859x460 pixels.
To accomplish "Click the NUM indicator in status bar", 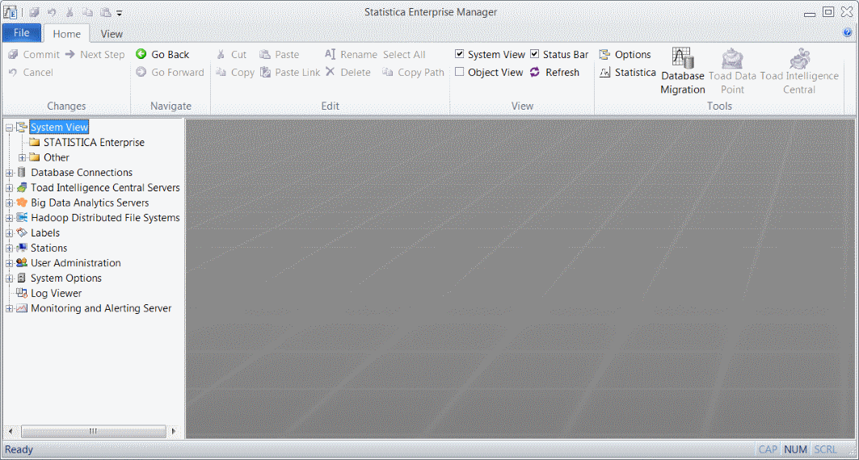I will (795, 449).
